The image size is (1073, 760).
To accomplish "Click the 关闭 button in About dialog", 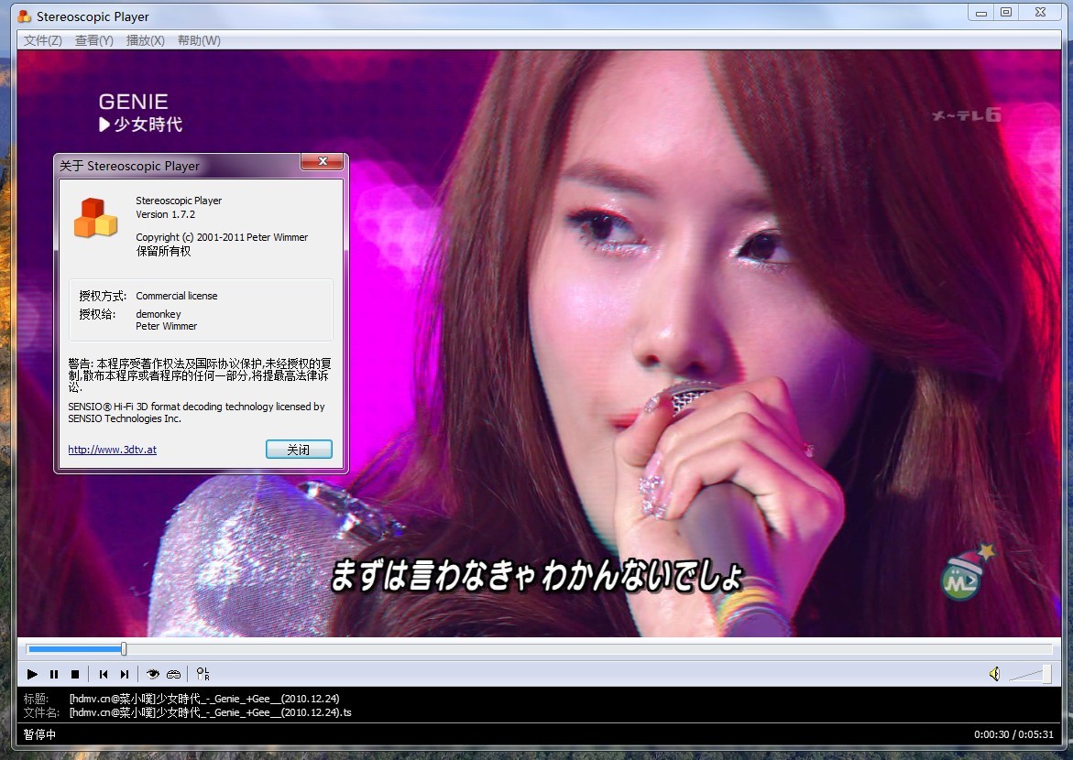I will pyautogui.click(x=299, y=450).
